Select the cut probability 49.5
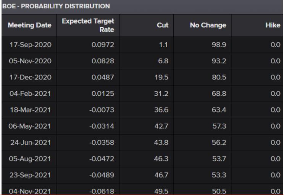 pos(161,191)
